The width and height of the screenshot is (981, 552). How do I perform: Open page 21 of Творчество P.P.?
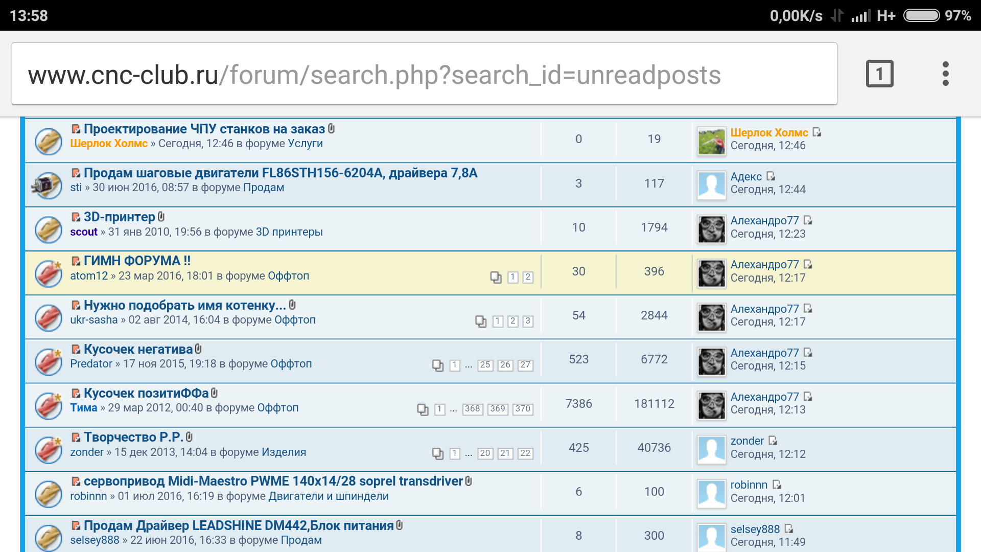pyautogui.click(x=505, y=453)
